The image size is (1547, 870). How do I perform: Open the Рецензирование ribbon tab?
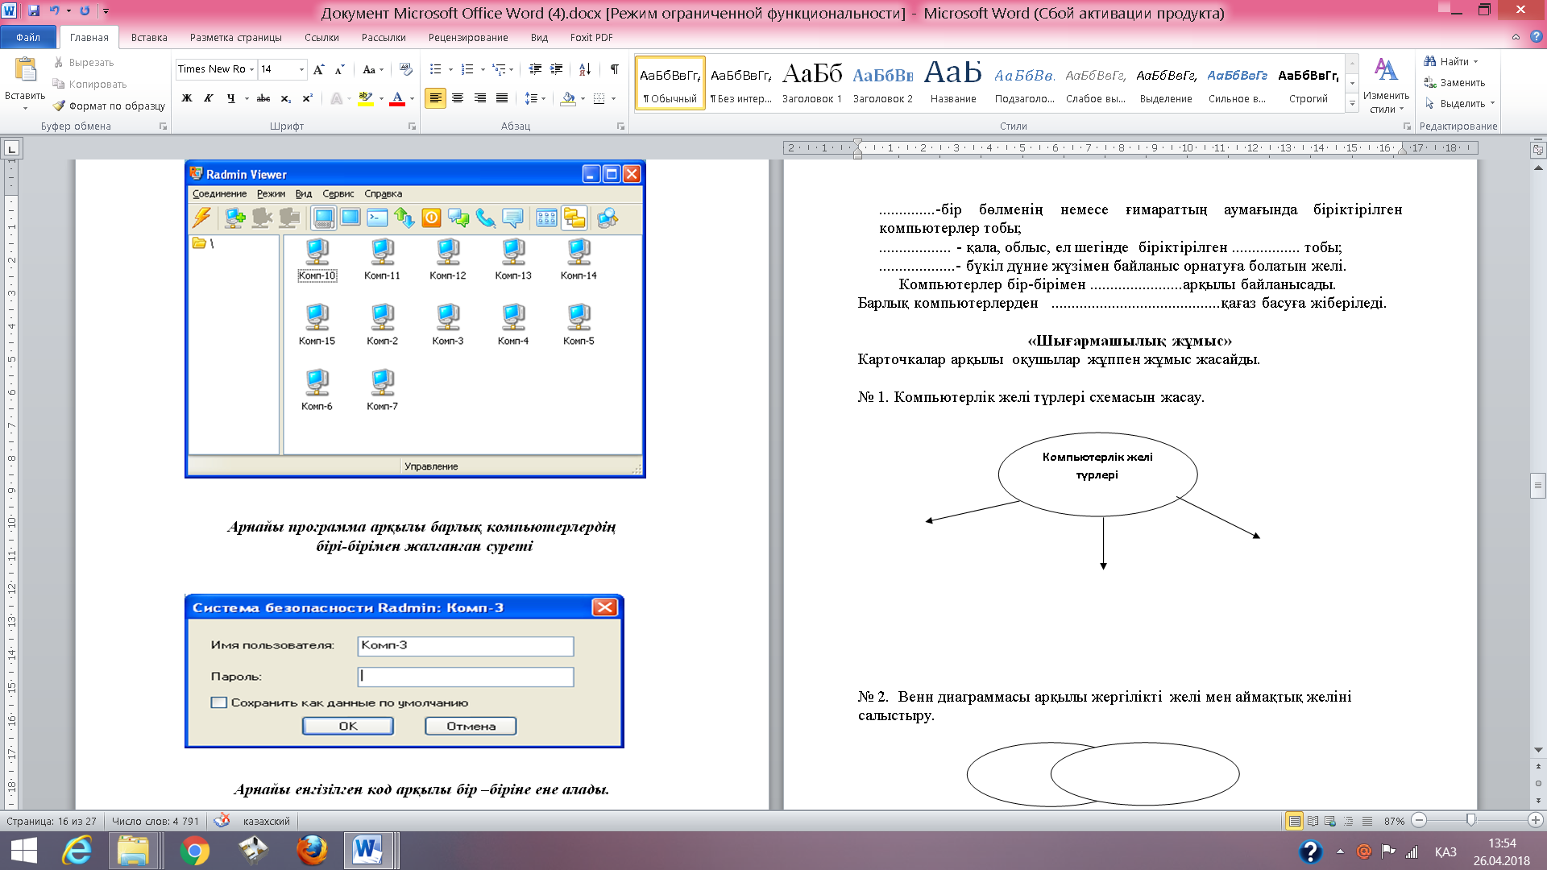(467, 37)
